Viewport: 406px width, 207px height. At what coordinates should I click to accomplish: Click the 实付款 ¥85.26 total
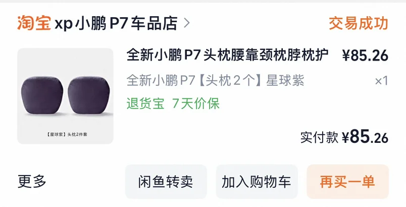click(344, 137)
